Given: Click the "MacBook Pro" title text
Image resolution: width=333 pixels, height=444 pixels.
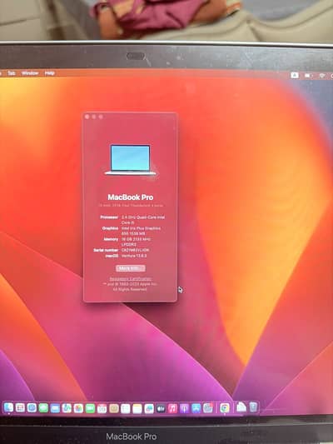Looking at the screenshot, I should [131, 197].
